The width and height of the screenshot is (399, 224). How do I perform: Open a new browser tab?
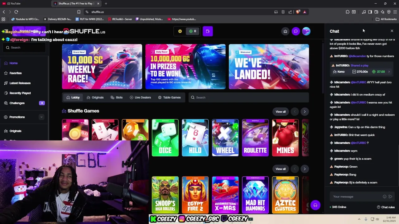tap(106, 3)
